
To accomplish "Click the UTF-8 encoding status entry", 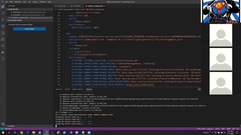I will click(x=217, y=129).
